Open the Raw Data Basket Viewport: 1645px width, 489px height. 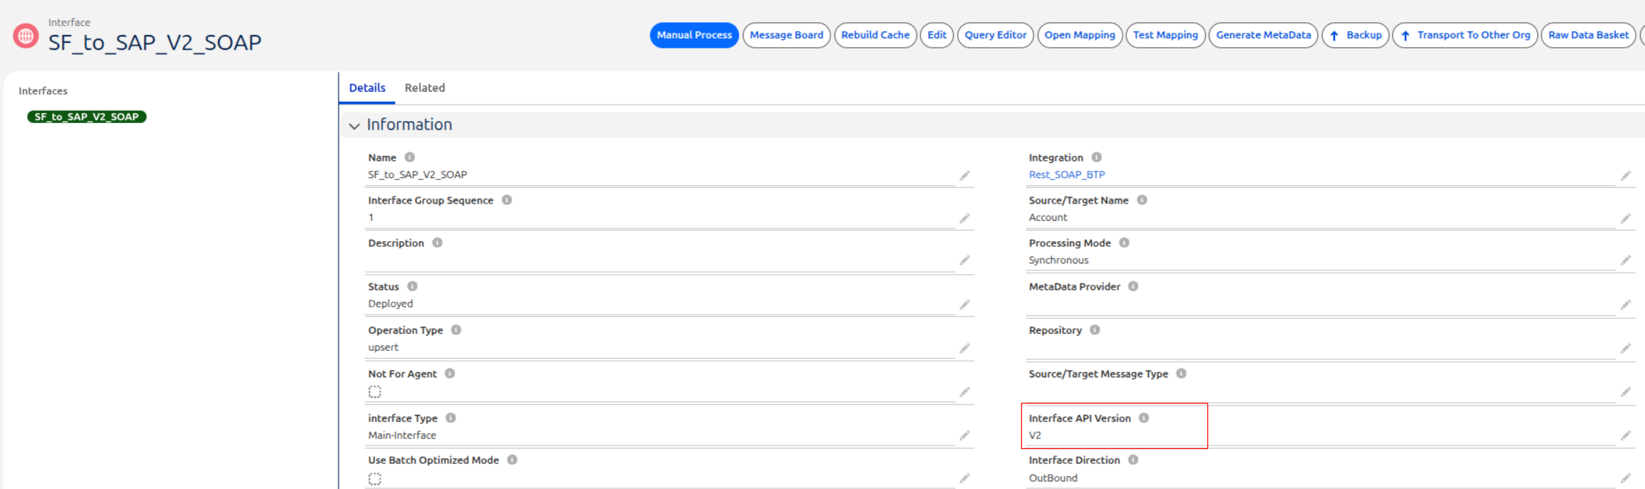[1588, 35]
